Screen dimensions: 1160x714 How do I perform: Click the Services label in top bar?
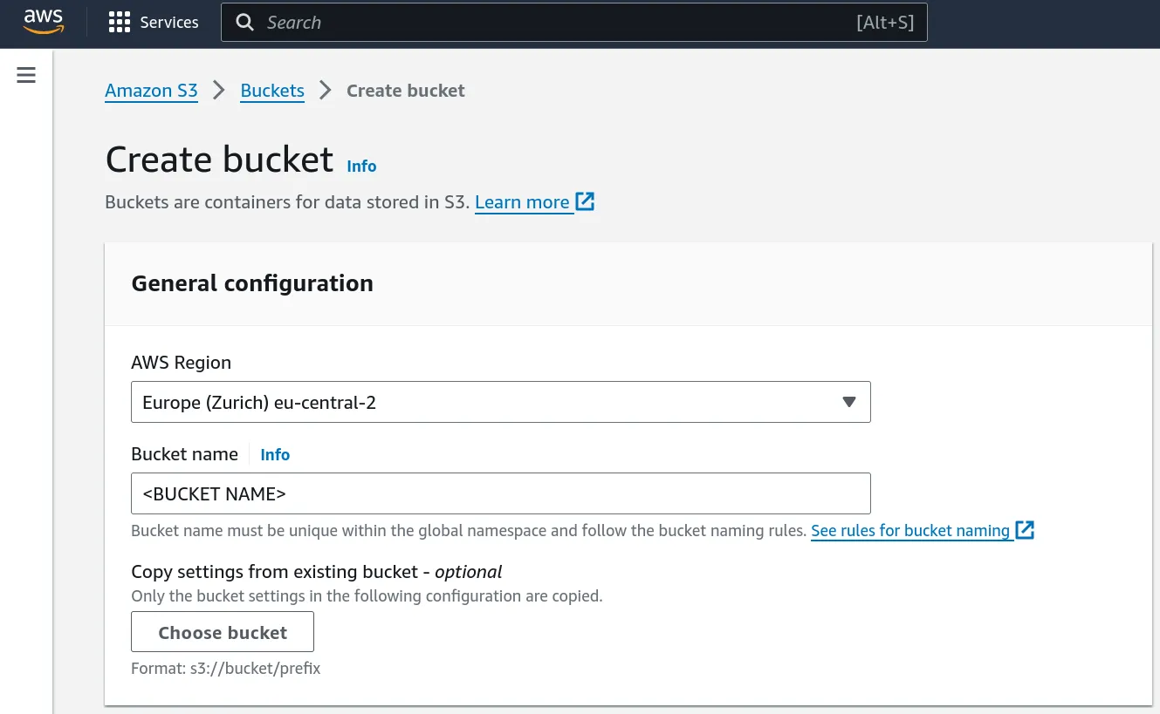(x=169, y=23)
